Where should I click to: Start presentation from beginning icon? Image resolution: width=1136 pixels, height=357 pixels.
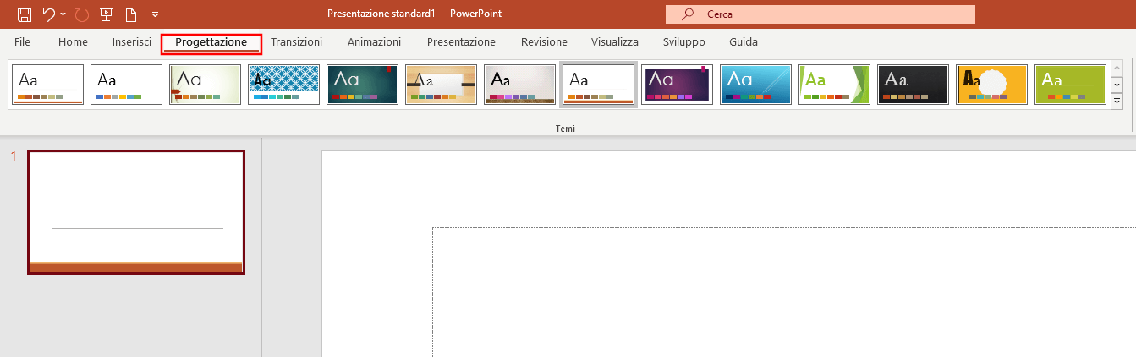[x=106, y=14]
